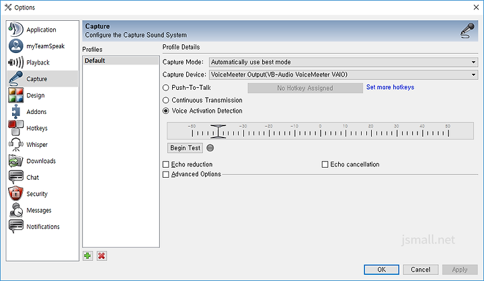Select the Messages clock icon
Screen dimensions: 484x281
point(15,210)
